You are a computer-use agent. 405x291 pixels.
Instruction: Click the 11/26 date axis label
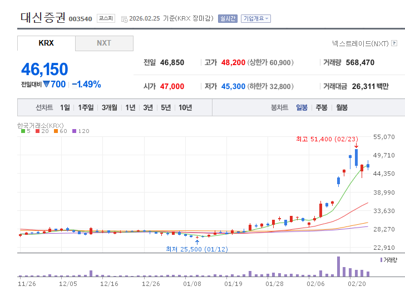click(27, 284)
